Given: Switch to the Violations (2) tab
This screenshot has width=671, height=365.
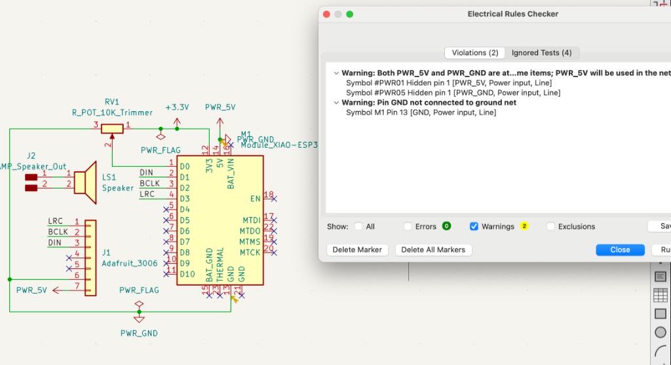Looking at the screenshot, I should [x=475, y=52].
